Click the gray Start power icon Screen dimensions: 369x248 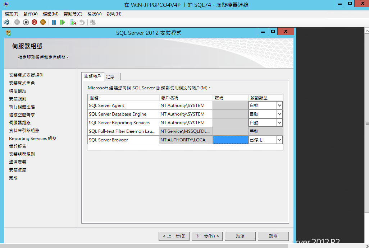tap(17, 22)
